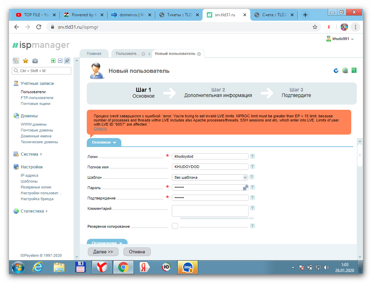Enable the Резервное копирование checkbox
The height and width of the screenshot is (283, 372).
click(175, 226)
